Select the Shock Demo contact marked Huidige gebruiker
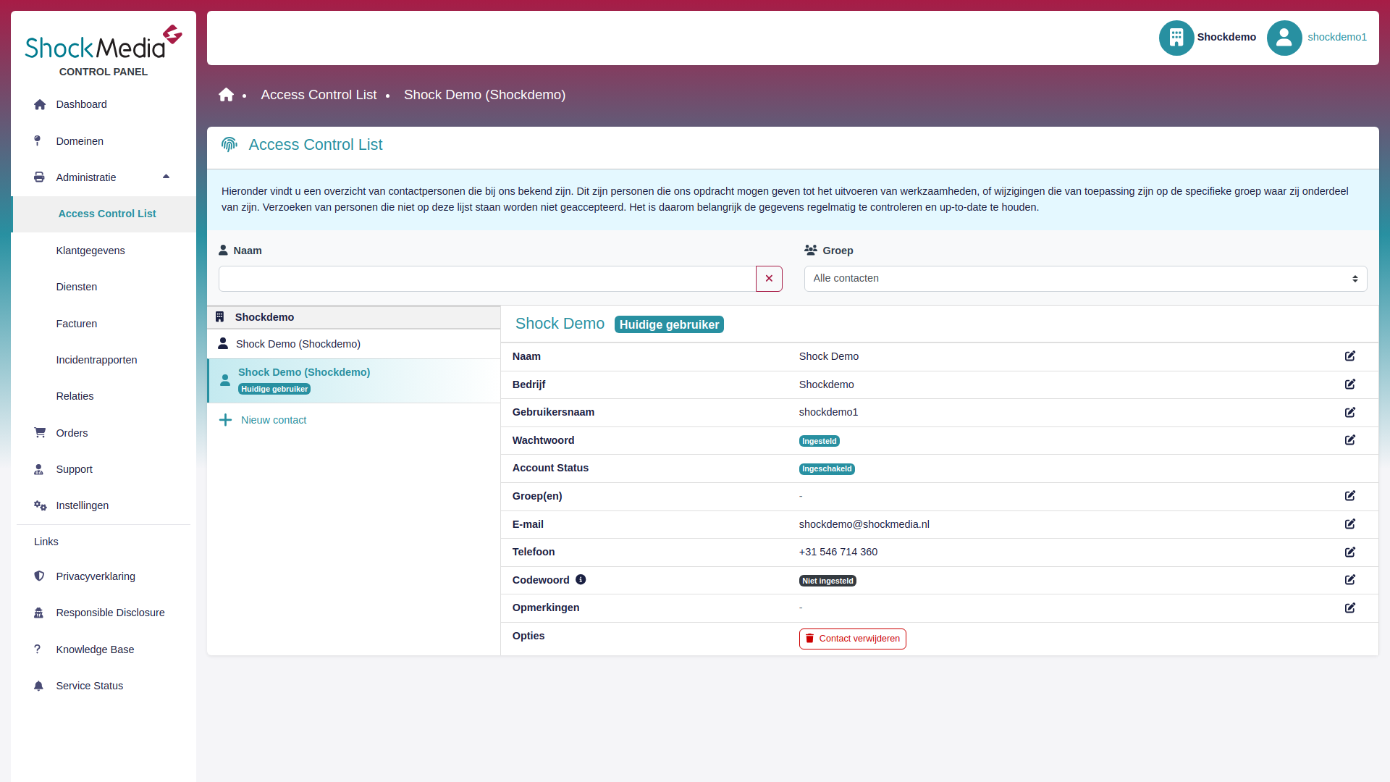This screenshot has height=782, width=1390. tap(354, 381)
